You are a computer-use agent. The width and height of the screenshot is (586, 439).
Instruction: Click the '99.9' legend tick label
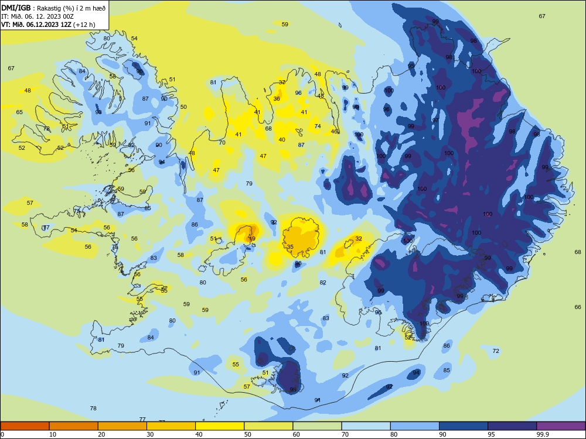pos(542,434)
